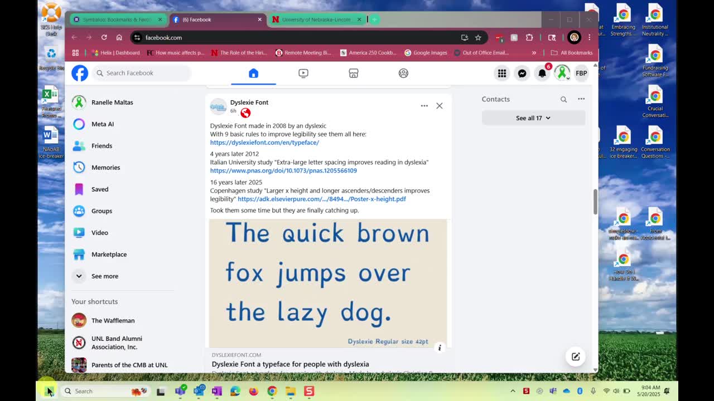Image resolution: width=714 pixels, height=401 pixels.
Task: Click the Windows taskbar Search box
Action: coord(105,391)
